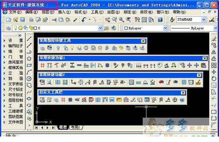Click the Erase tool in modify toolbar
The height and width of the screenshot is (142, 219).
214,38
